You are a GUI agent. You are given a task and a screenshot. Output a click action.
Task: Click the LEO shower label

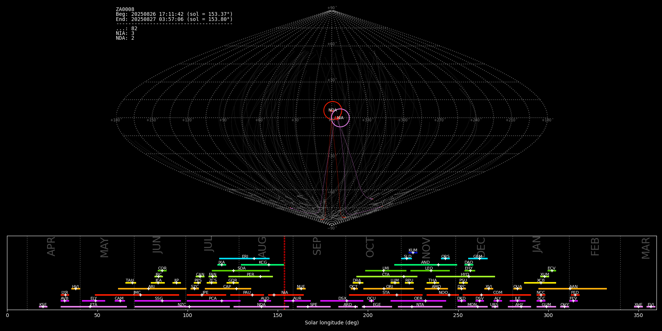coord(429,268)
